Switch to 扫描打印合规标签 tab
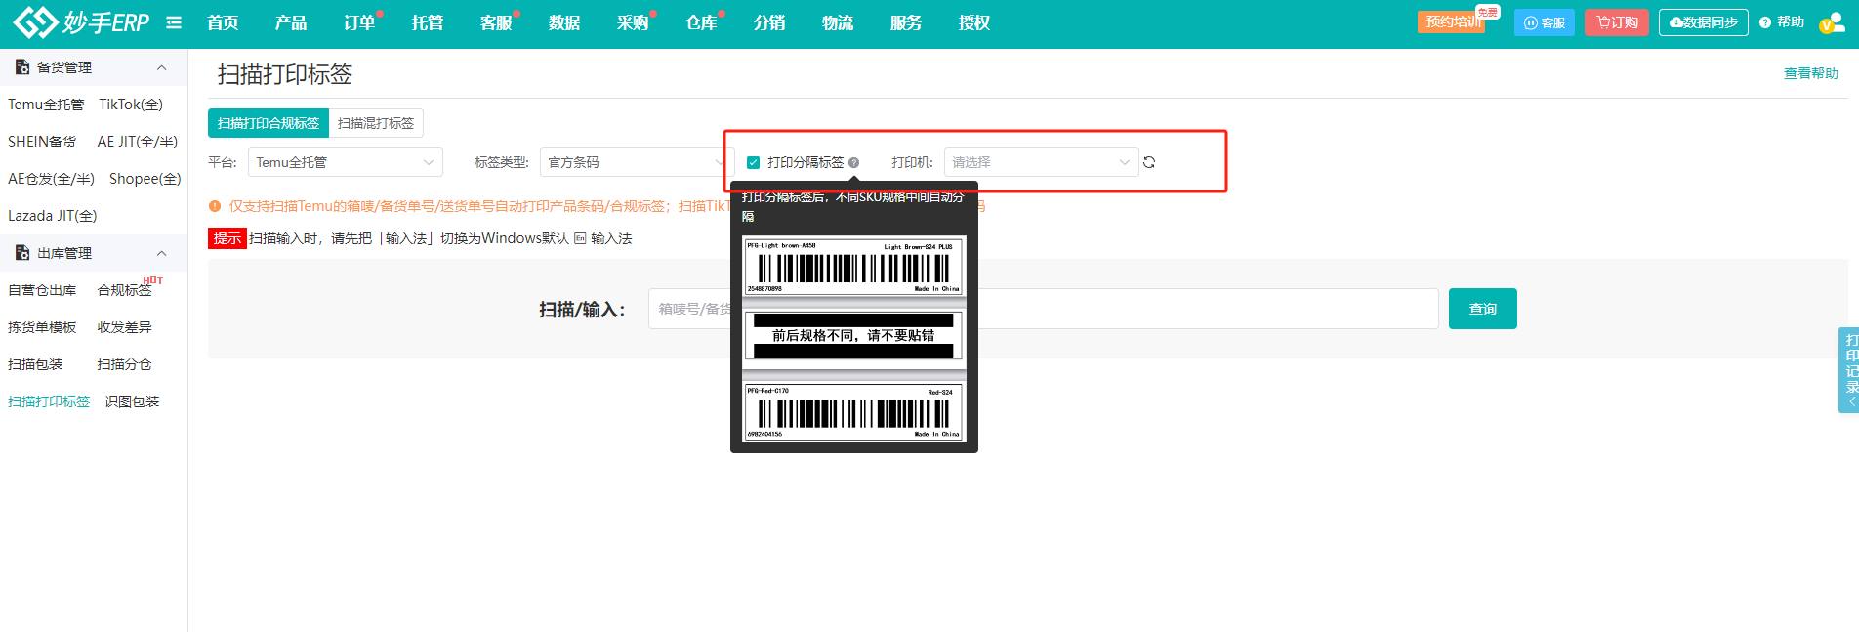 (x=269, y=123)
